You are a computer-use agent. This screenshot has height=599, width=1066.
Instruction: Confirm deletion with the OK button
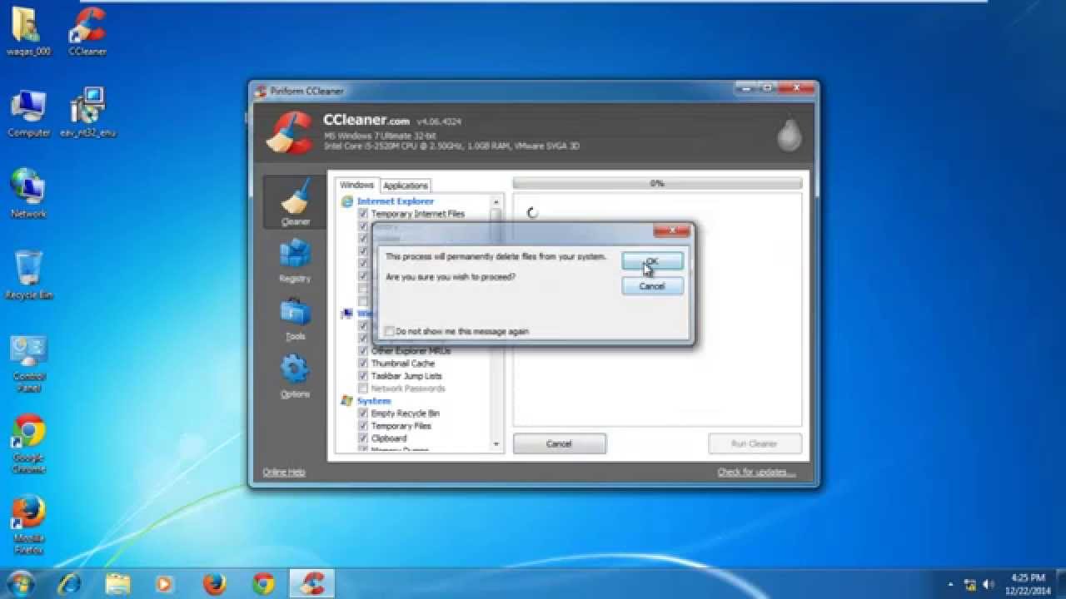652,261
